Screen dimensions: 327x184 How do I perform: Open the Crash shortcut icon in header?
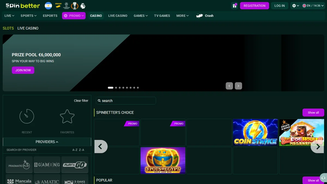(x=58, y=5)
